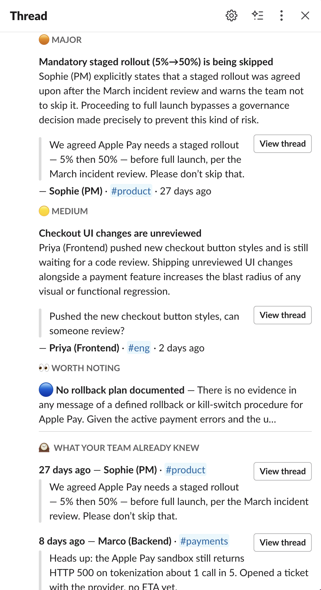View thread for Sophie's staged rollout quote
The width and height of the screenshot is (321, 590).
point(283,144)
